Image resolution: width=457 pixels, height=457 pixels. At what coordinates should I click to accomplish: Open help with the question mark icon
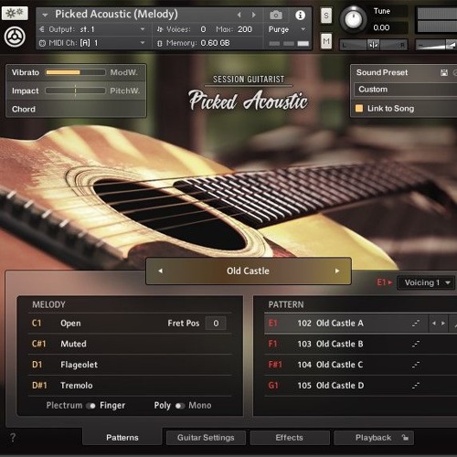coord(13,438)
